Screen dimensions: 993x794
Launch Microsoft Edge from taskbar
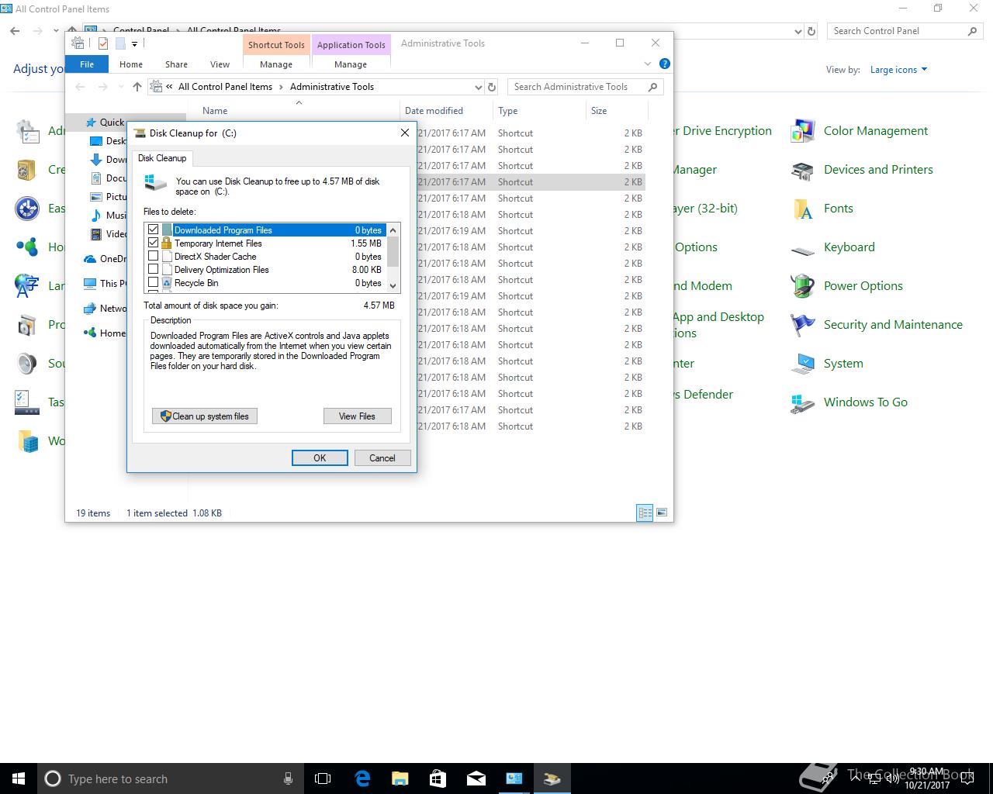tap(362, 778)
